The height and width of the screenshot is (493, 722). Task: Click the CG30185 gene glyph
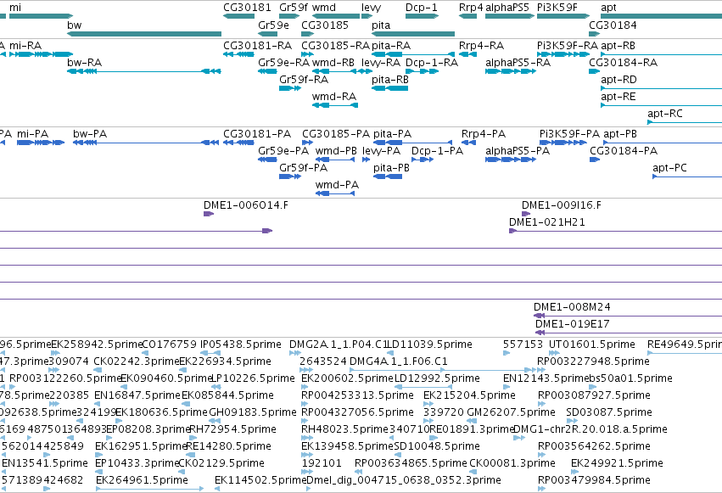coord(307,34)
